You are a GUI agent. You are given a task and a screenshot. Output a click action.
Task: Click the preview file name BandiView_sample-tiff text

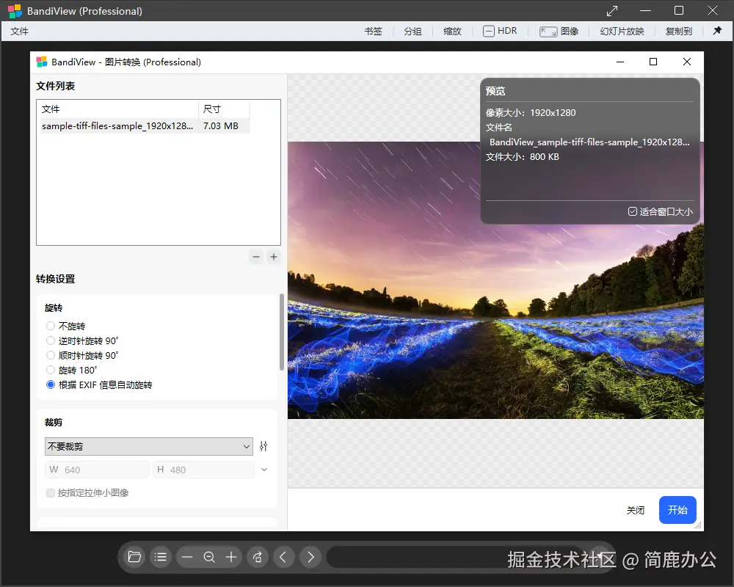589,142
